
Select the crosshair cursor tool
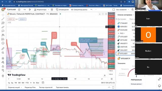click(x=3, y=15)
